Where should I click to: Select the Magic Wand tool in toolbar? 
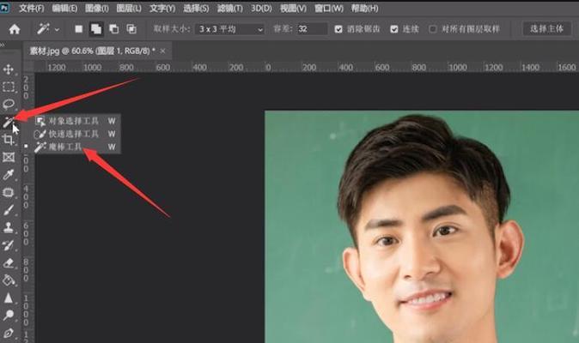point(8,123)
